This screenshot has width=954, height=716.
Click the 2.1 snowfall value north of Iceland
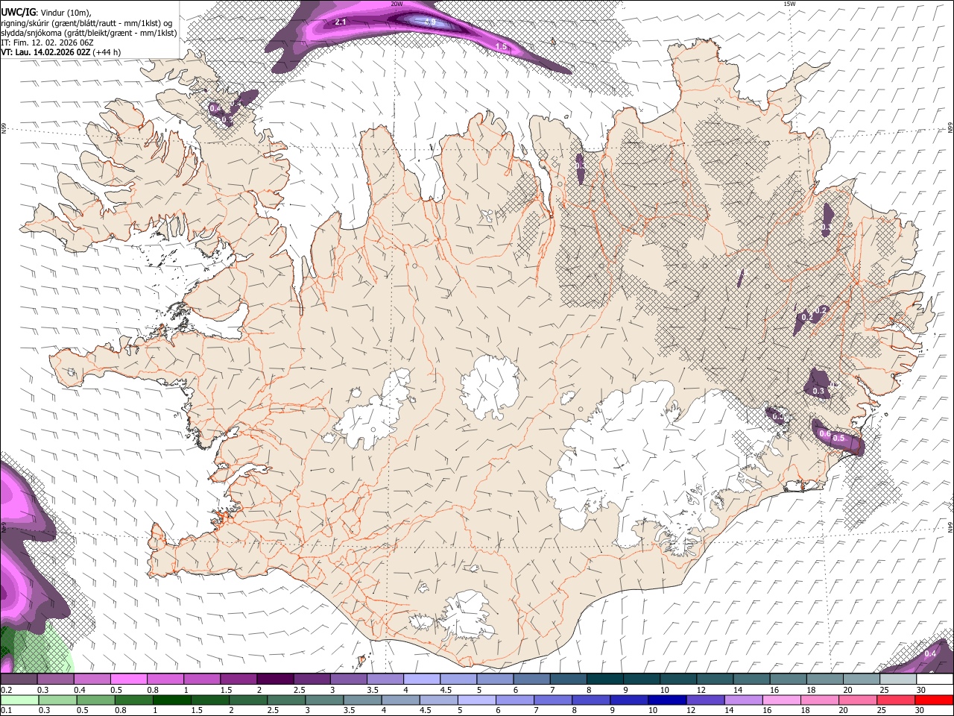[341, 22]
